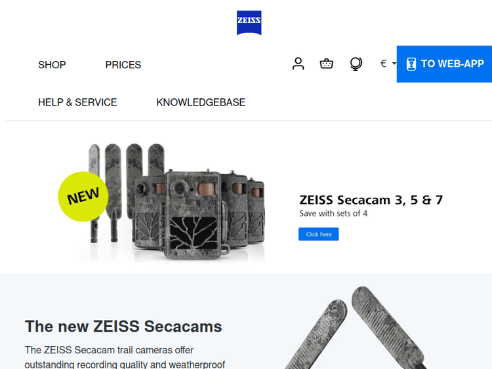Click the trail cameras description paragraph
Viewport: 492px width, 369px height.
(125, 357)
